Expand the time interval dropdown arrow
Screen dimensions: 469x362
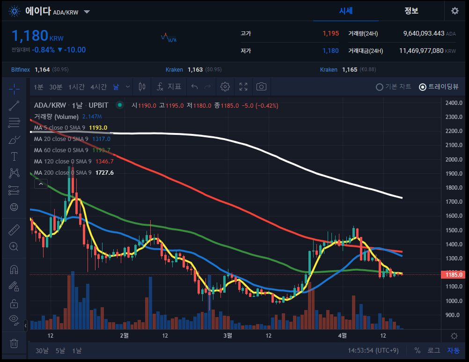click(128, 87)
